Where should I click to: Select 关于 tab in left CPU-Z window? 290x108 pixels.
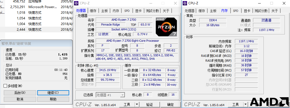166,11
